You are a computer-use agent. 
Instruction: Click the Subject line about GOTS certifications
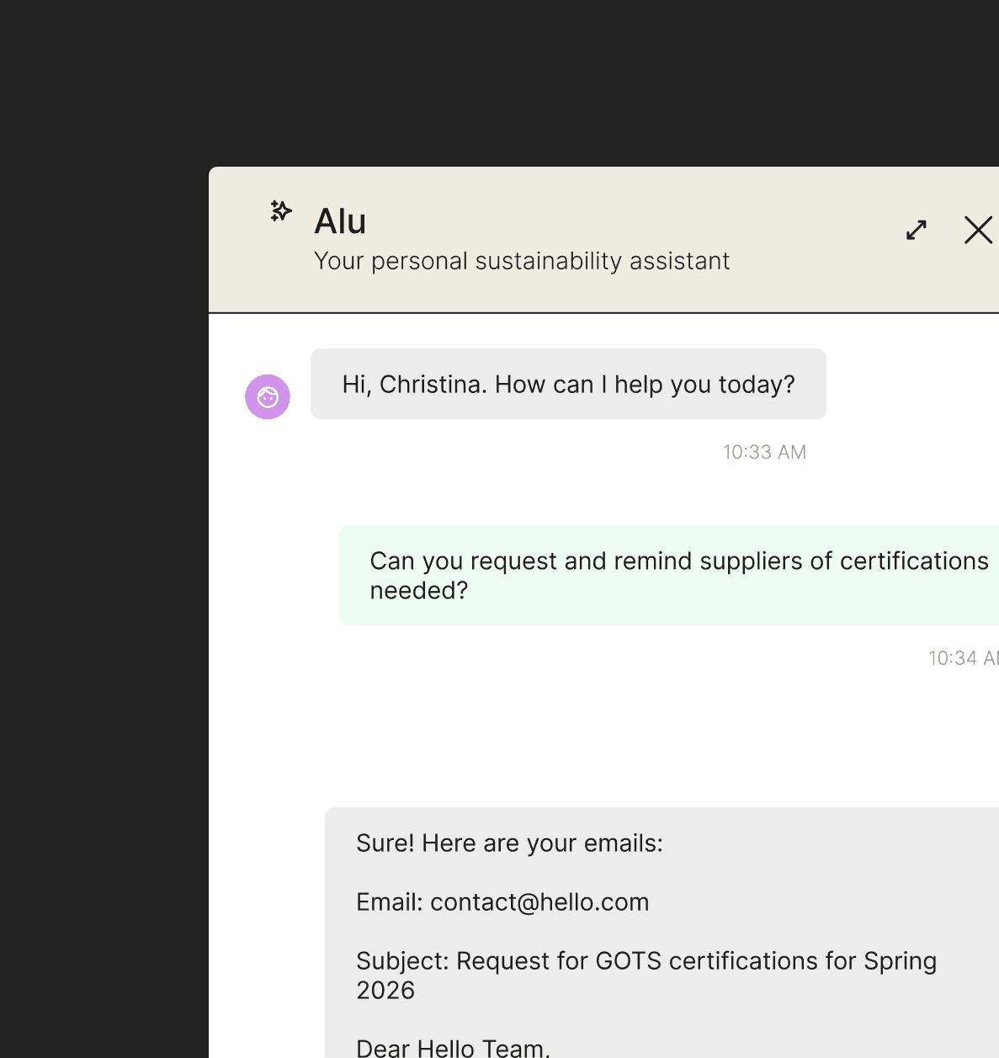(646, 975)
